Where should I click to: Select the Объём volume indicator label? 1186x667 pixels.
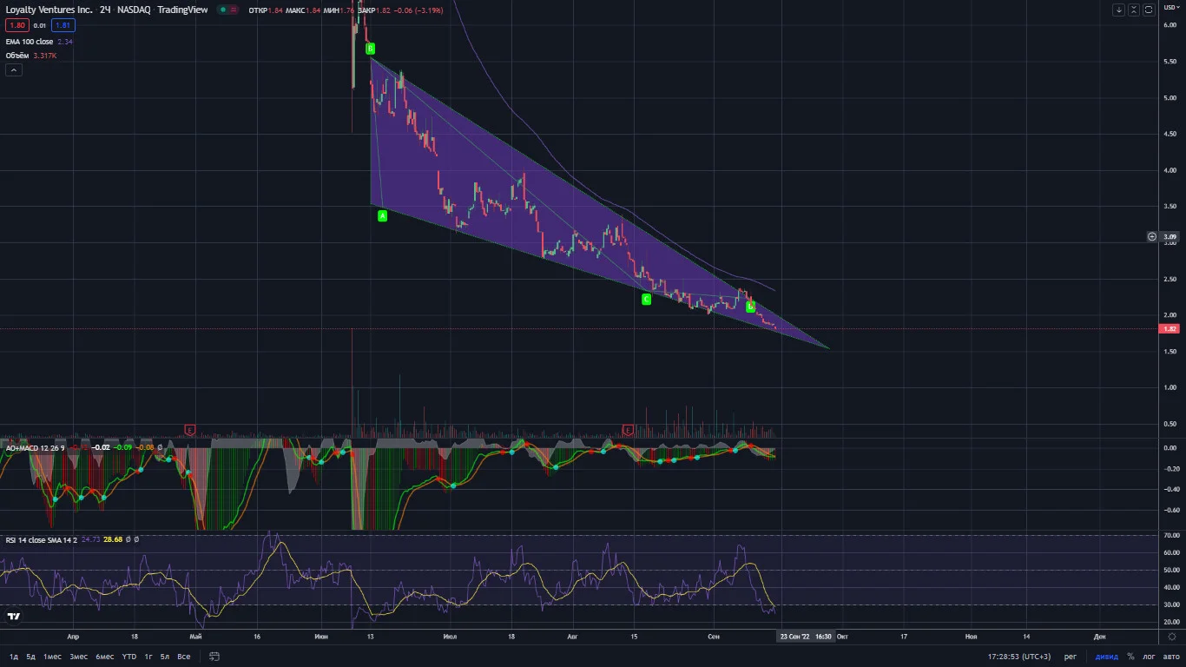click(x=17, y=56)
